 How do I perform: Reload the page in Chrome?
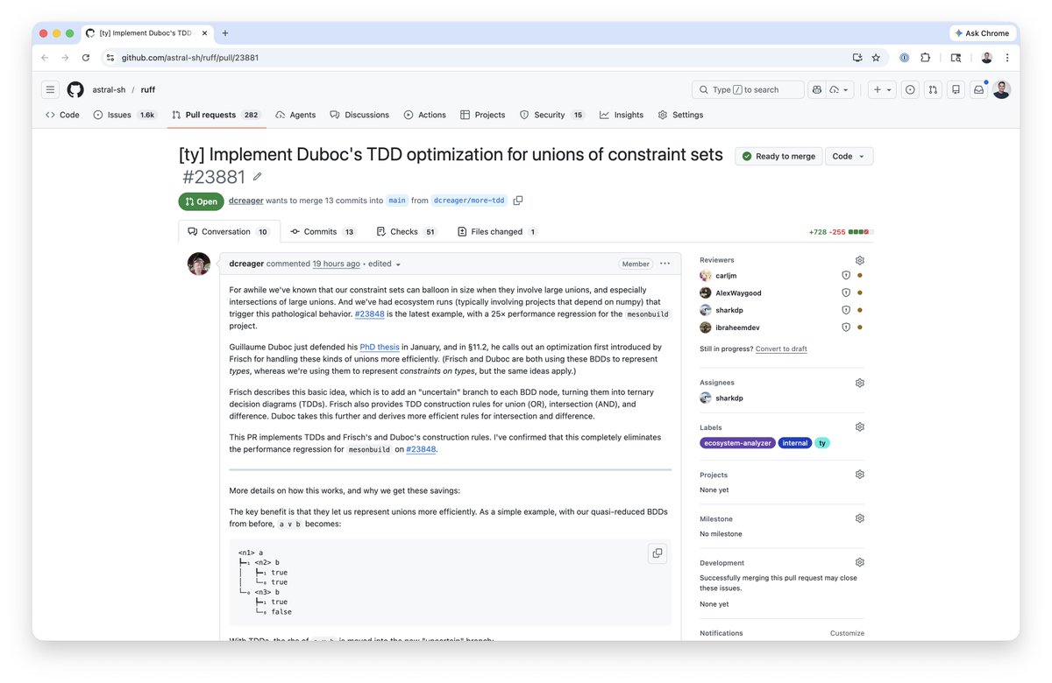(x=85, y=58)
